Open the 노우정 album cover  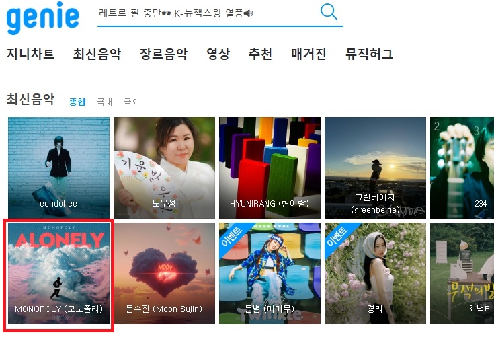click(x=165, y=167)
